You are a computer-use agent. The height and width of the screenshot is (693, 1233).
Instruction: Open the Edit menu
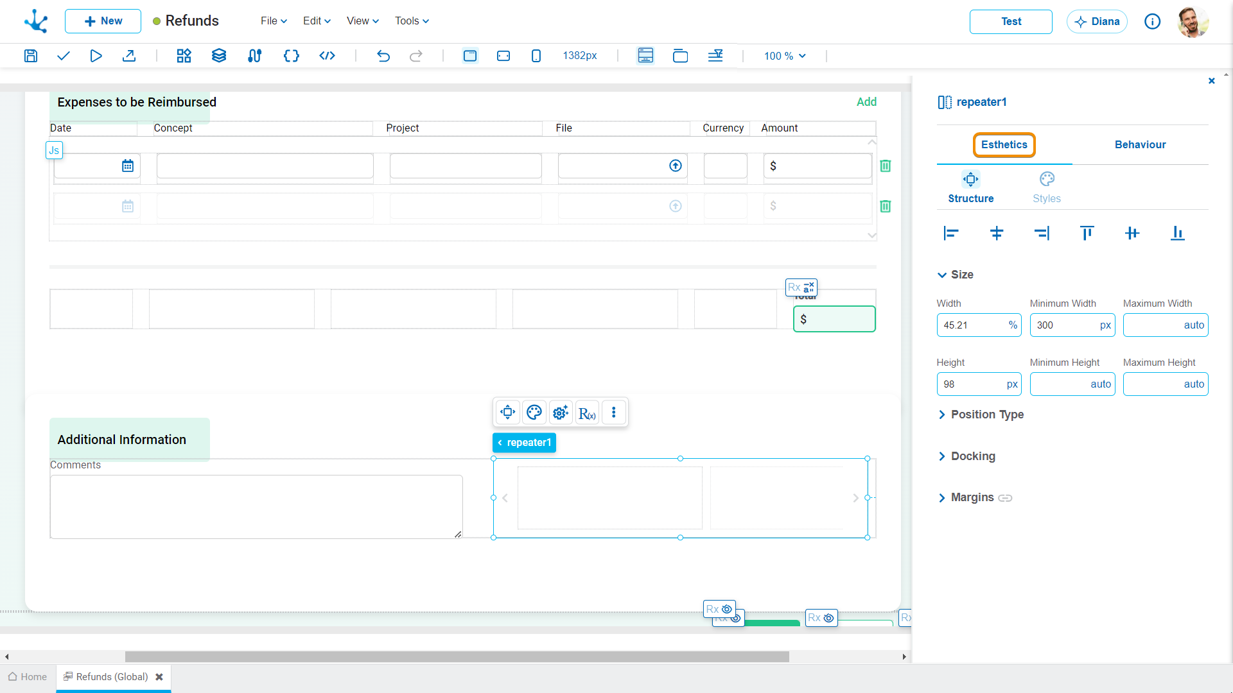317,21
